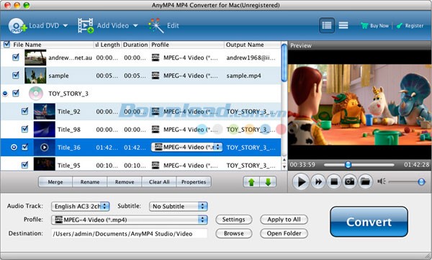Screen dimensions: 432x260
Task: Switch to compact list view mode
Action: [x=343, y=25]
